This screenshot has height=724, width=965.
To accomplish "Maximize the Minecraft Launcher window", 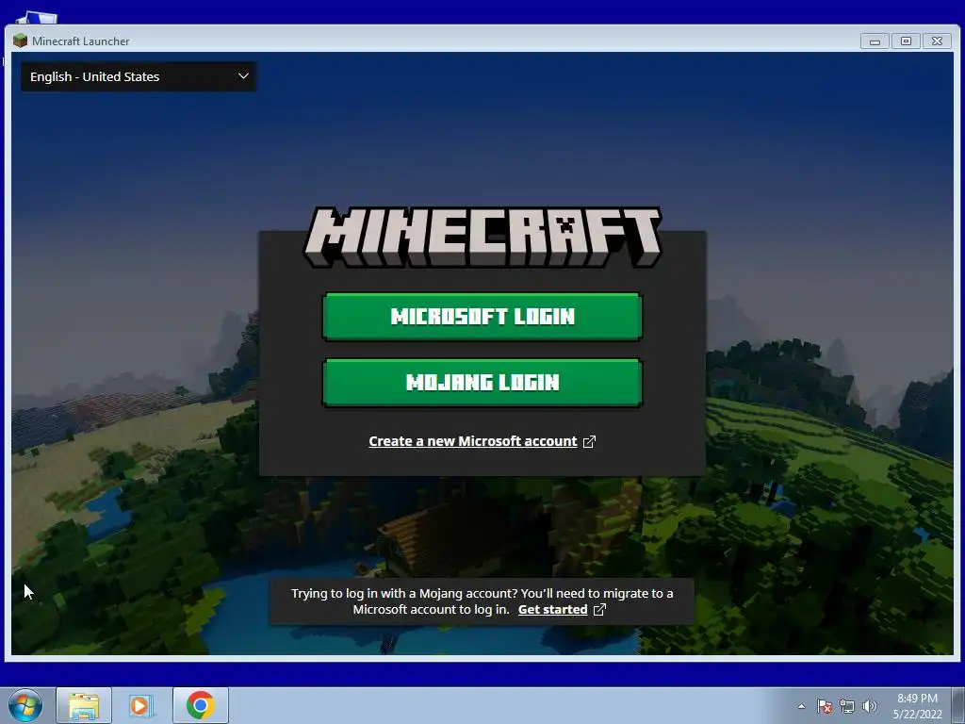I will tap(906, 41).
